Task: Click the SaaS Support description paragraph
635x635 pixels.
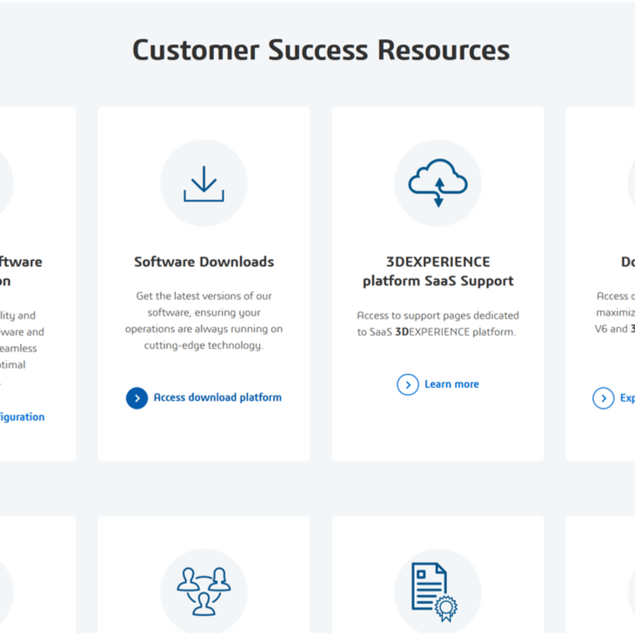Action: point(438,324)
